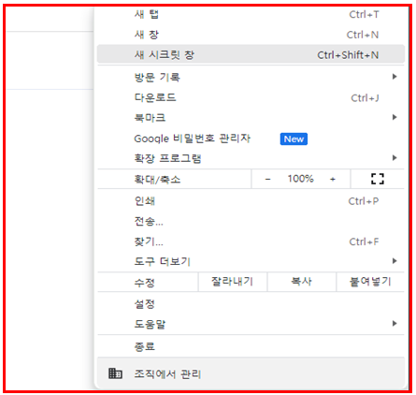416x395 pixels.
Task: Open 확장 프로그램 extensions submenu
Action: 251,158
